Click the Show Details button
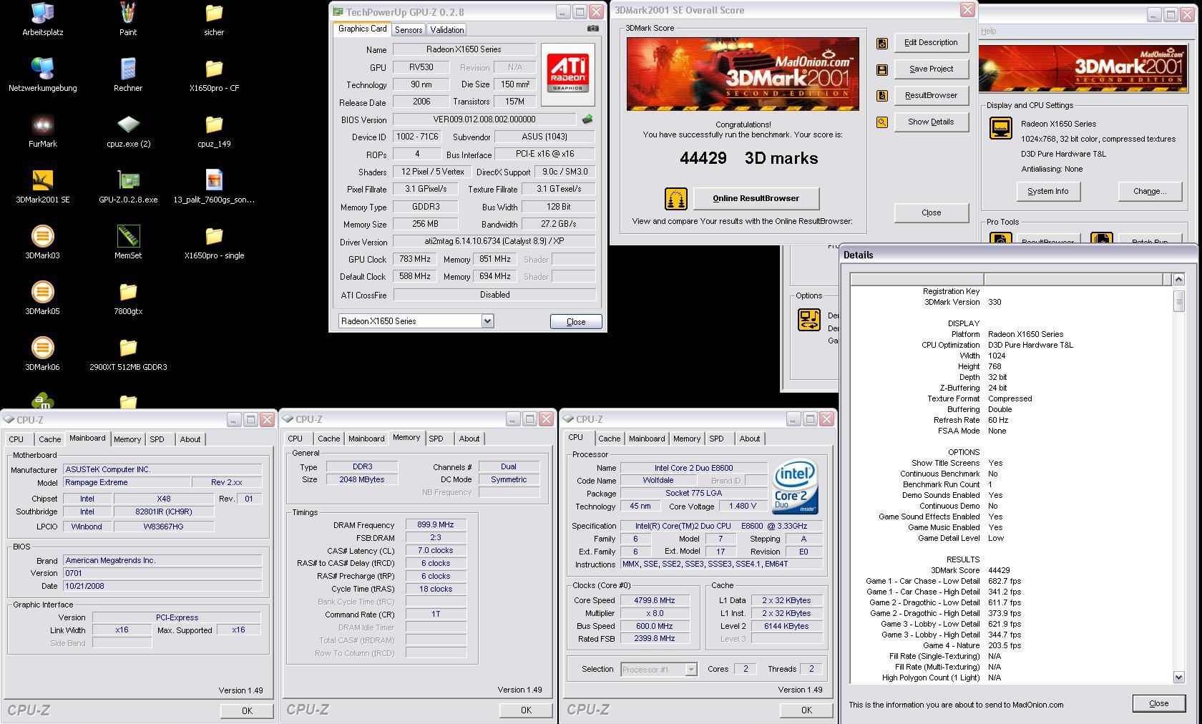This screenshot has height=724, width=1202. click(931, 122)
